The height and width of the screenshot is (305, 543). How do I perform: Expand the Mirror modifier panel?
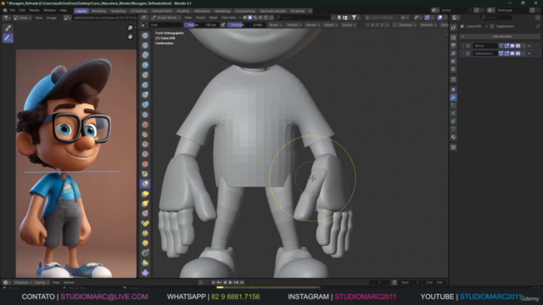pyautogui.click(x=463, y=46)
